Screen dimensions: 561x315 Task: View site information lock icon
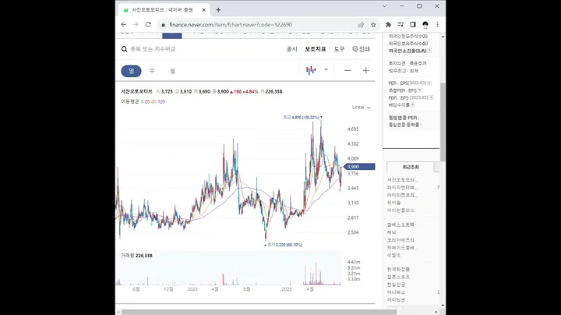pyautogui.click(x=163, y=25)
